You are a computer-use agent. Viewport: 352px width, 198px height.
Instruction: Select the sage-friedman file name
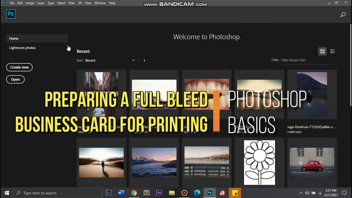pos(311,127)
